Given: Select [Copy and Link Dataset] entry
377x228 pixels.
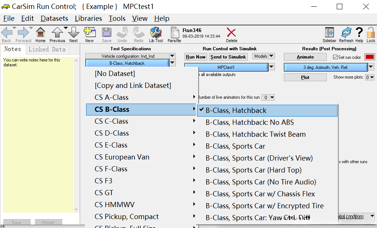Looking at the screenshot, I should [x=142, y=85].
